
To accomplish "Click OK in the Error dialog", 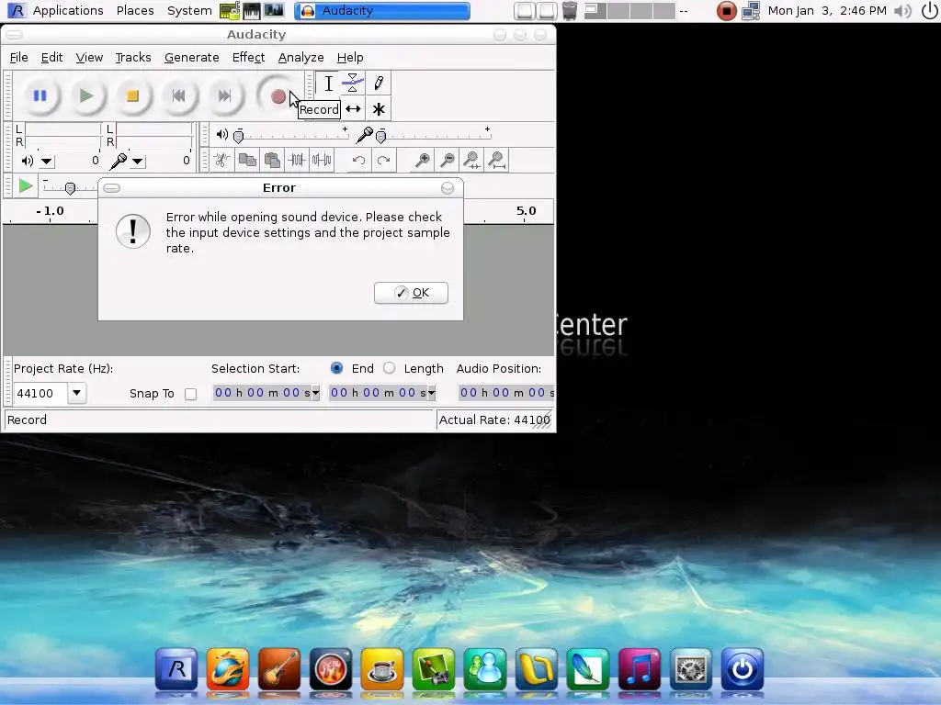I will [x=411, y=293].
